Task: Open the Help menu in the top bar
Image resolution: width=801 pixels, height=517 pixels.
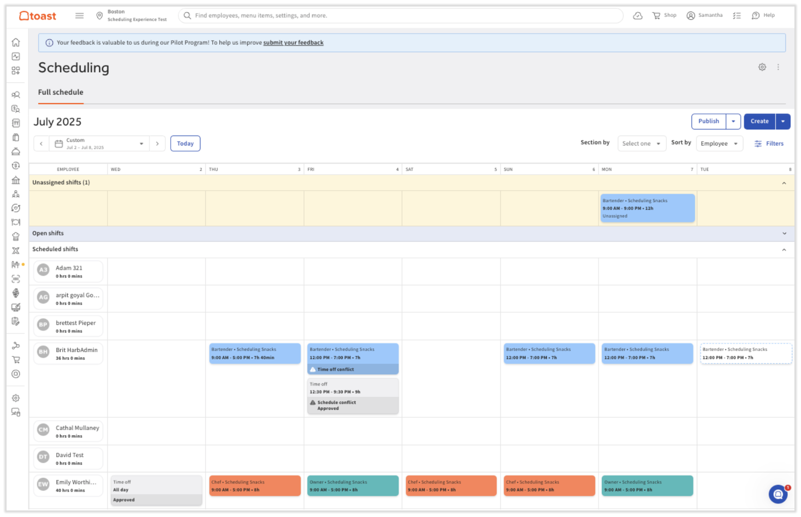Action: click(763, 15)
